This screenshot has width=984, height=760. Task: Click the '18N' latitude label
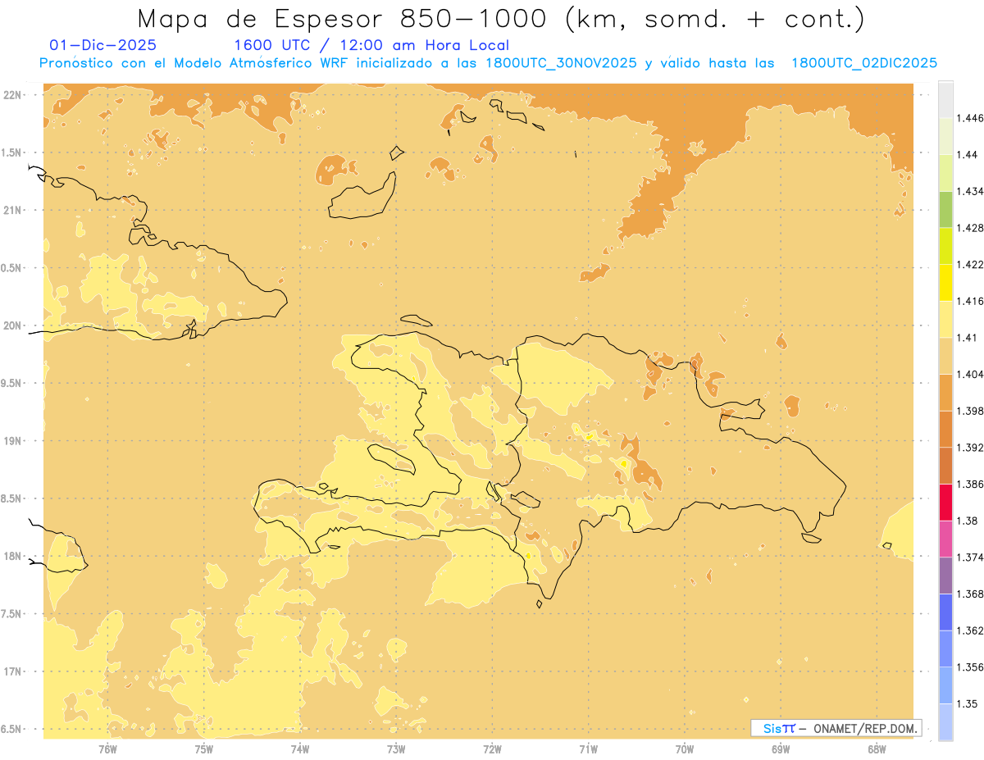tap(13, 557)
